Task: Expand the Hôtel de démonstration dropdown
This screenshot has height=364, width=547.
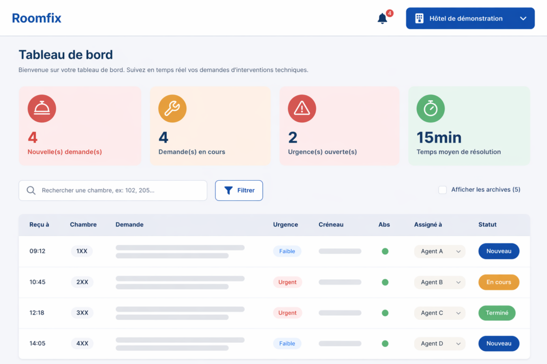Action: tap(523, 19)
